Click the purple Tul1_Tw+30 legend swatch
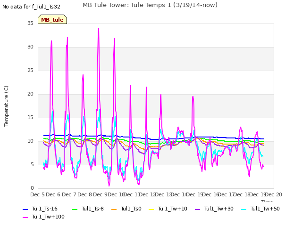302x226 pixels. [x=198, y=209]
